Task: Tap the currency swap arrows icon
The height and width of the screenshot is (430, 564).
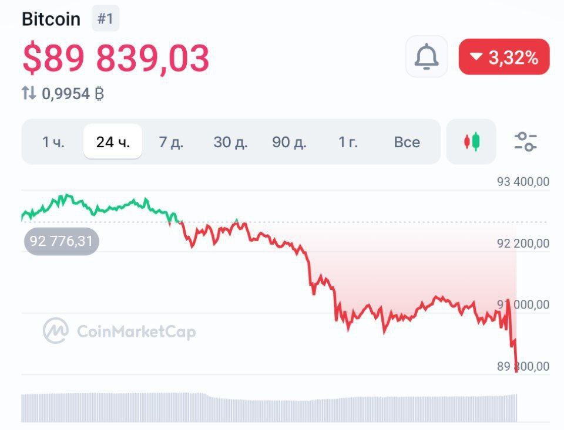Action: tap(29, 92)
